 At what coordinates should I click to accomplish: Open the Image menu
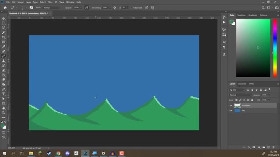tap(21, 2)
